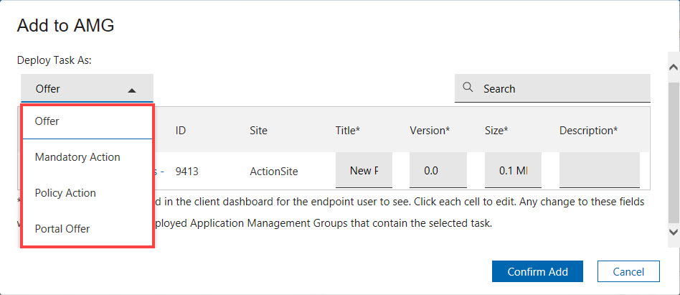
Task: Click the search magnifier icon
Action: [x=468, y=88]
